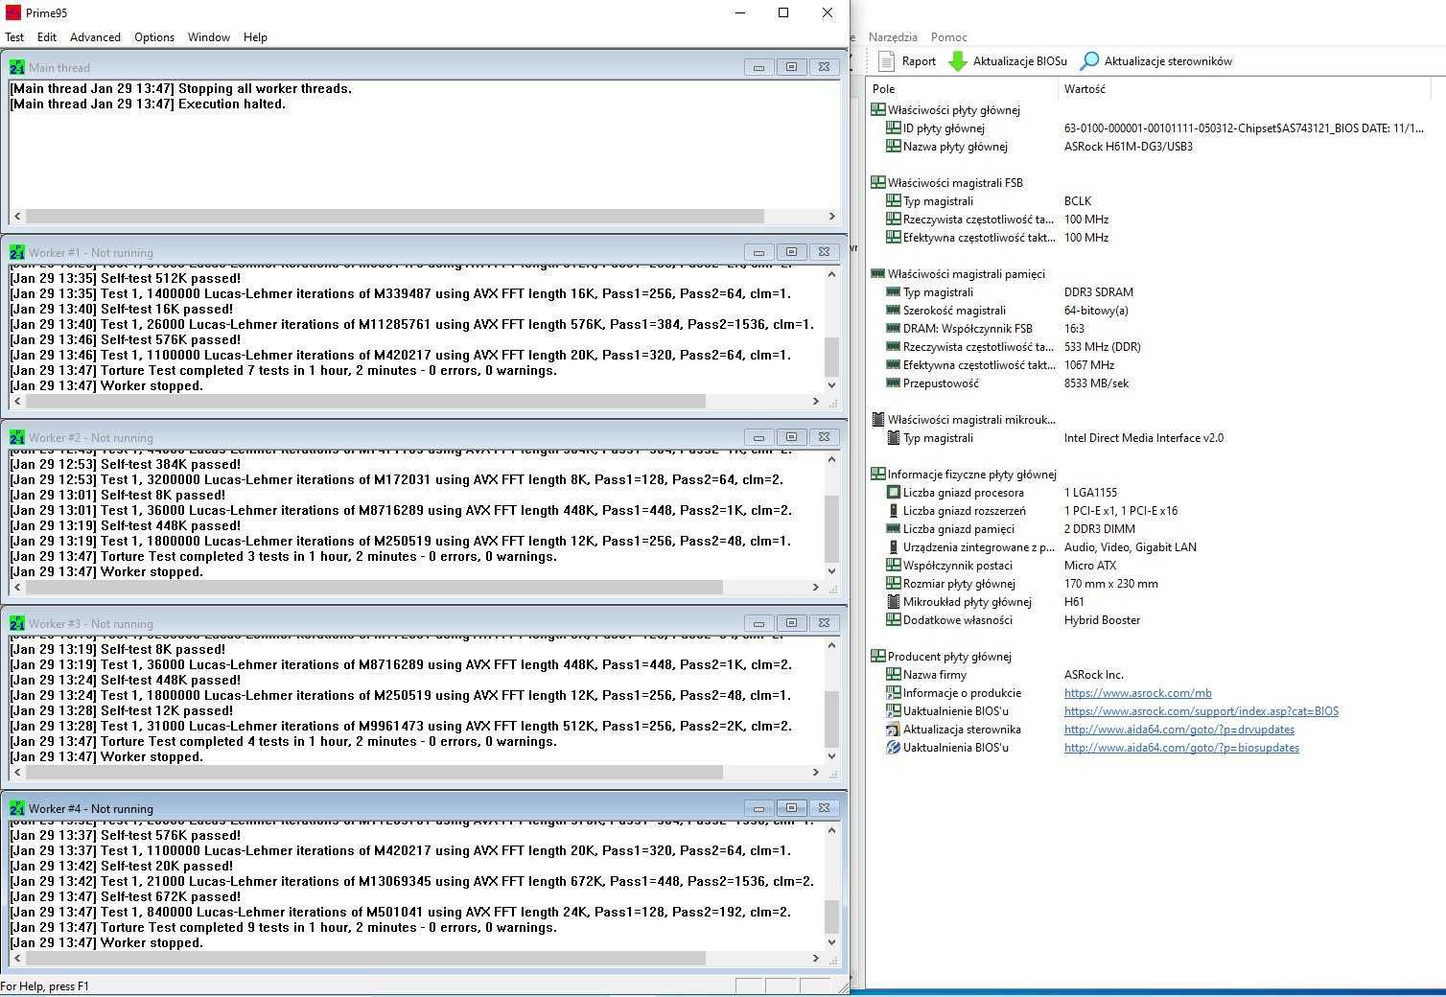
Task: Minimize the Worker #3 child window
Action: pyautogui.click(x=758, y=623)
